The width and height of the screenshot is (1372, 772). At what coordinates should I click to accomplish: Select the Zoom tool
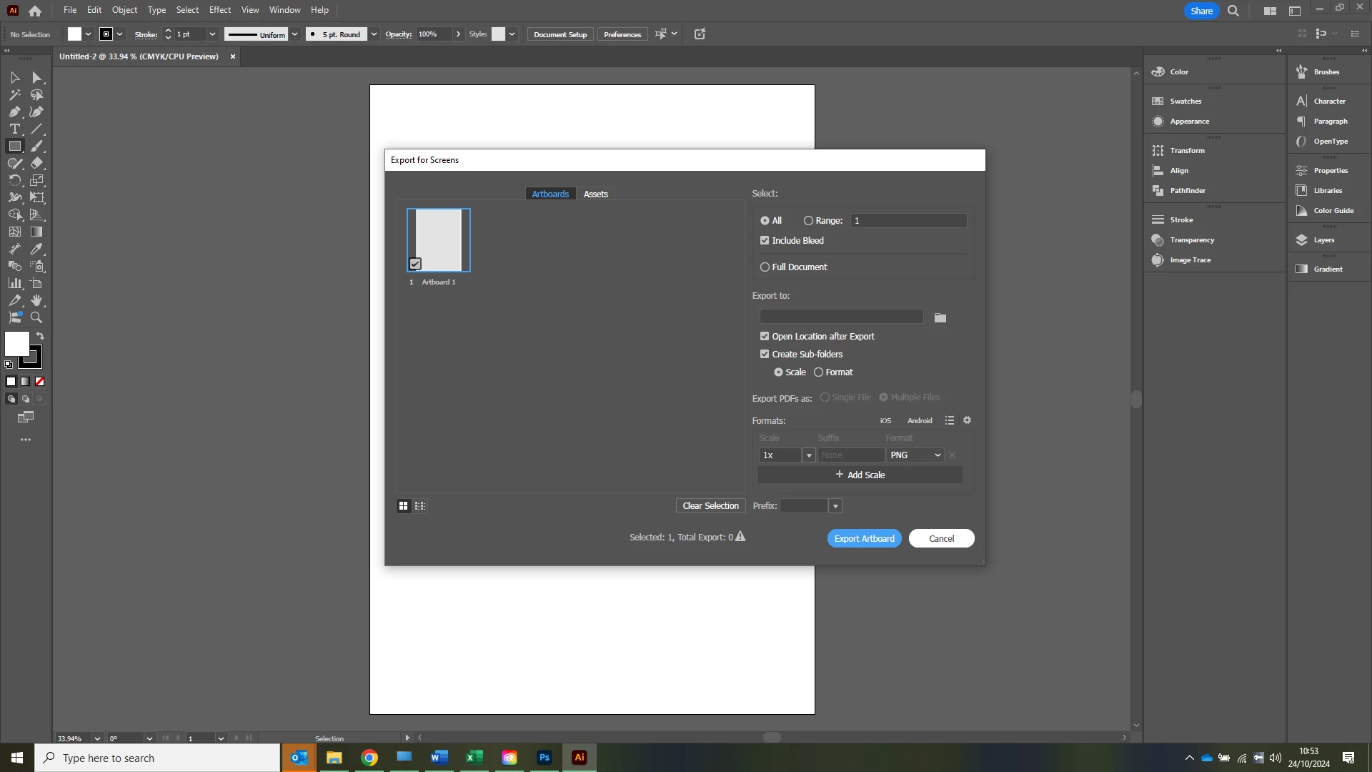[x=36, y=318]
